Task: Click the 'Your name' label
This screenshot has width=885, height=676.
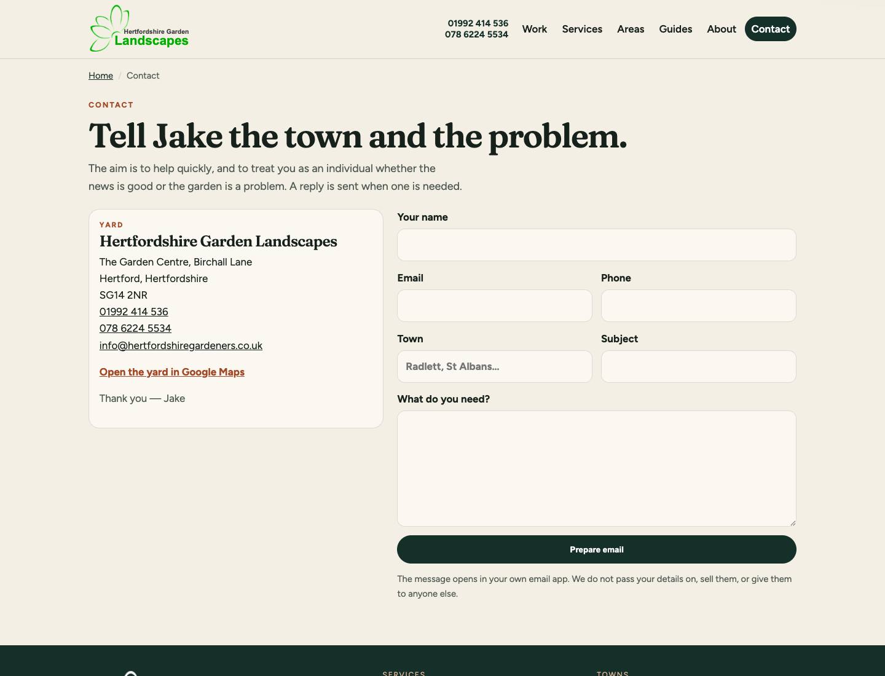Action: tap(422, 217)
